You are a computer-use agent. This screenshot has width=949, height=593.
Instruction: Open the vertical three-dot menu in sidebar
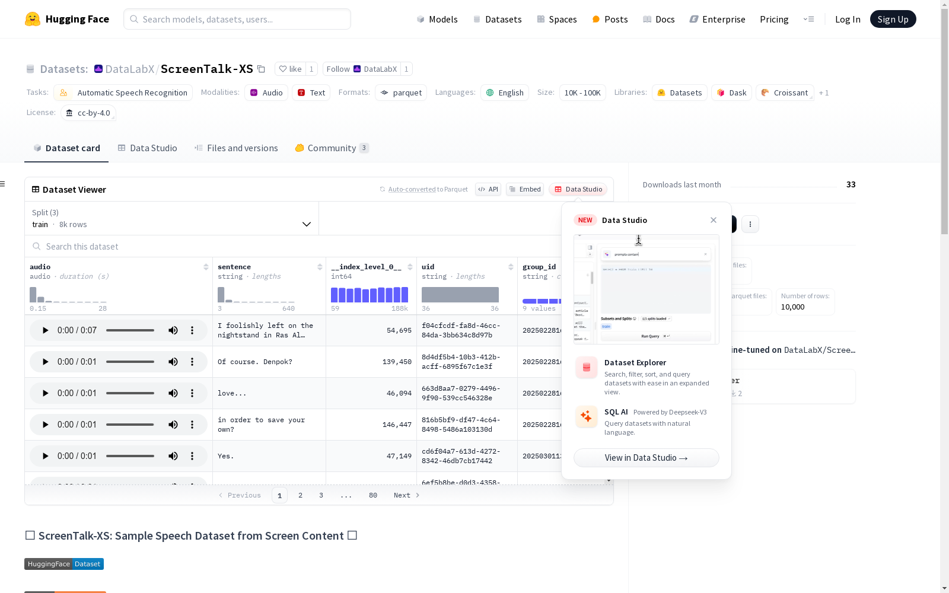pos(750,224)
